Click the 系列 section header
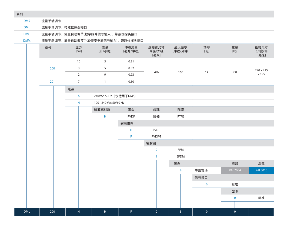This screenshot has width=287, height=231. point(20,14)
